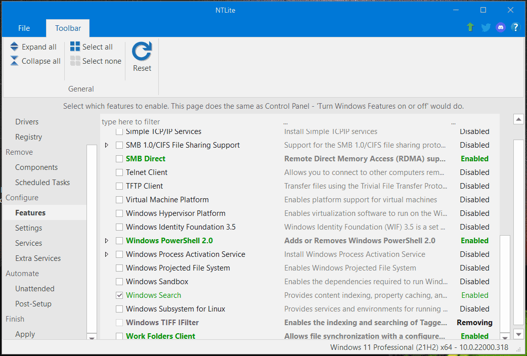
Task: Click the Collapse all icon
Action: (x=14, y=61)
